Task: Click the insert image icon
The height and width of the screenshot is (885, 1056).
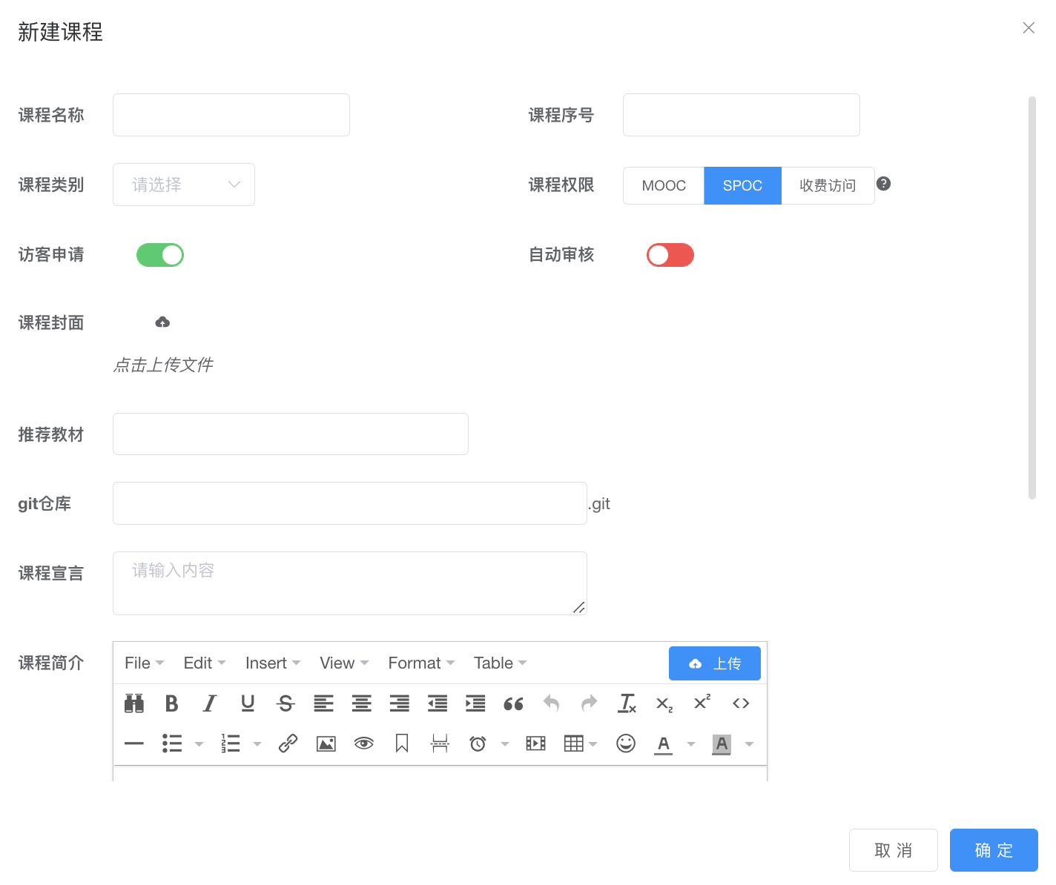Action: (326, 743)
